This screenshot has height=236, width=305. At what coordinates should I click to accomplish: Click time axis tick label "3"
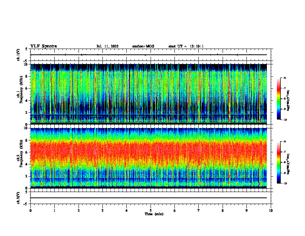click(x=102, y=211)
